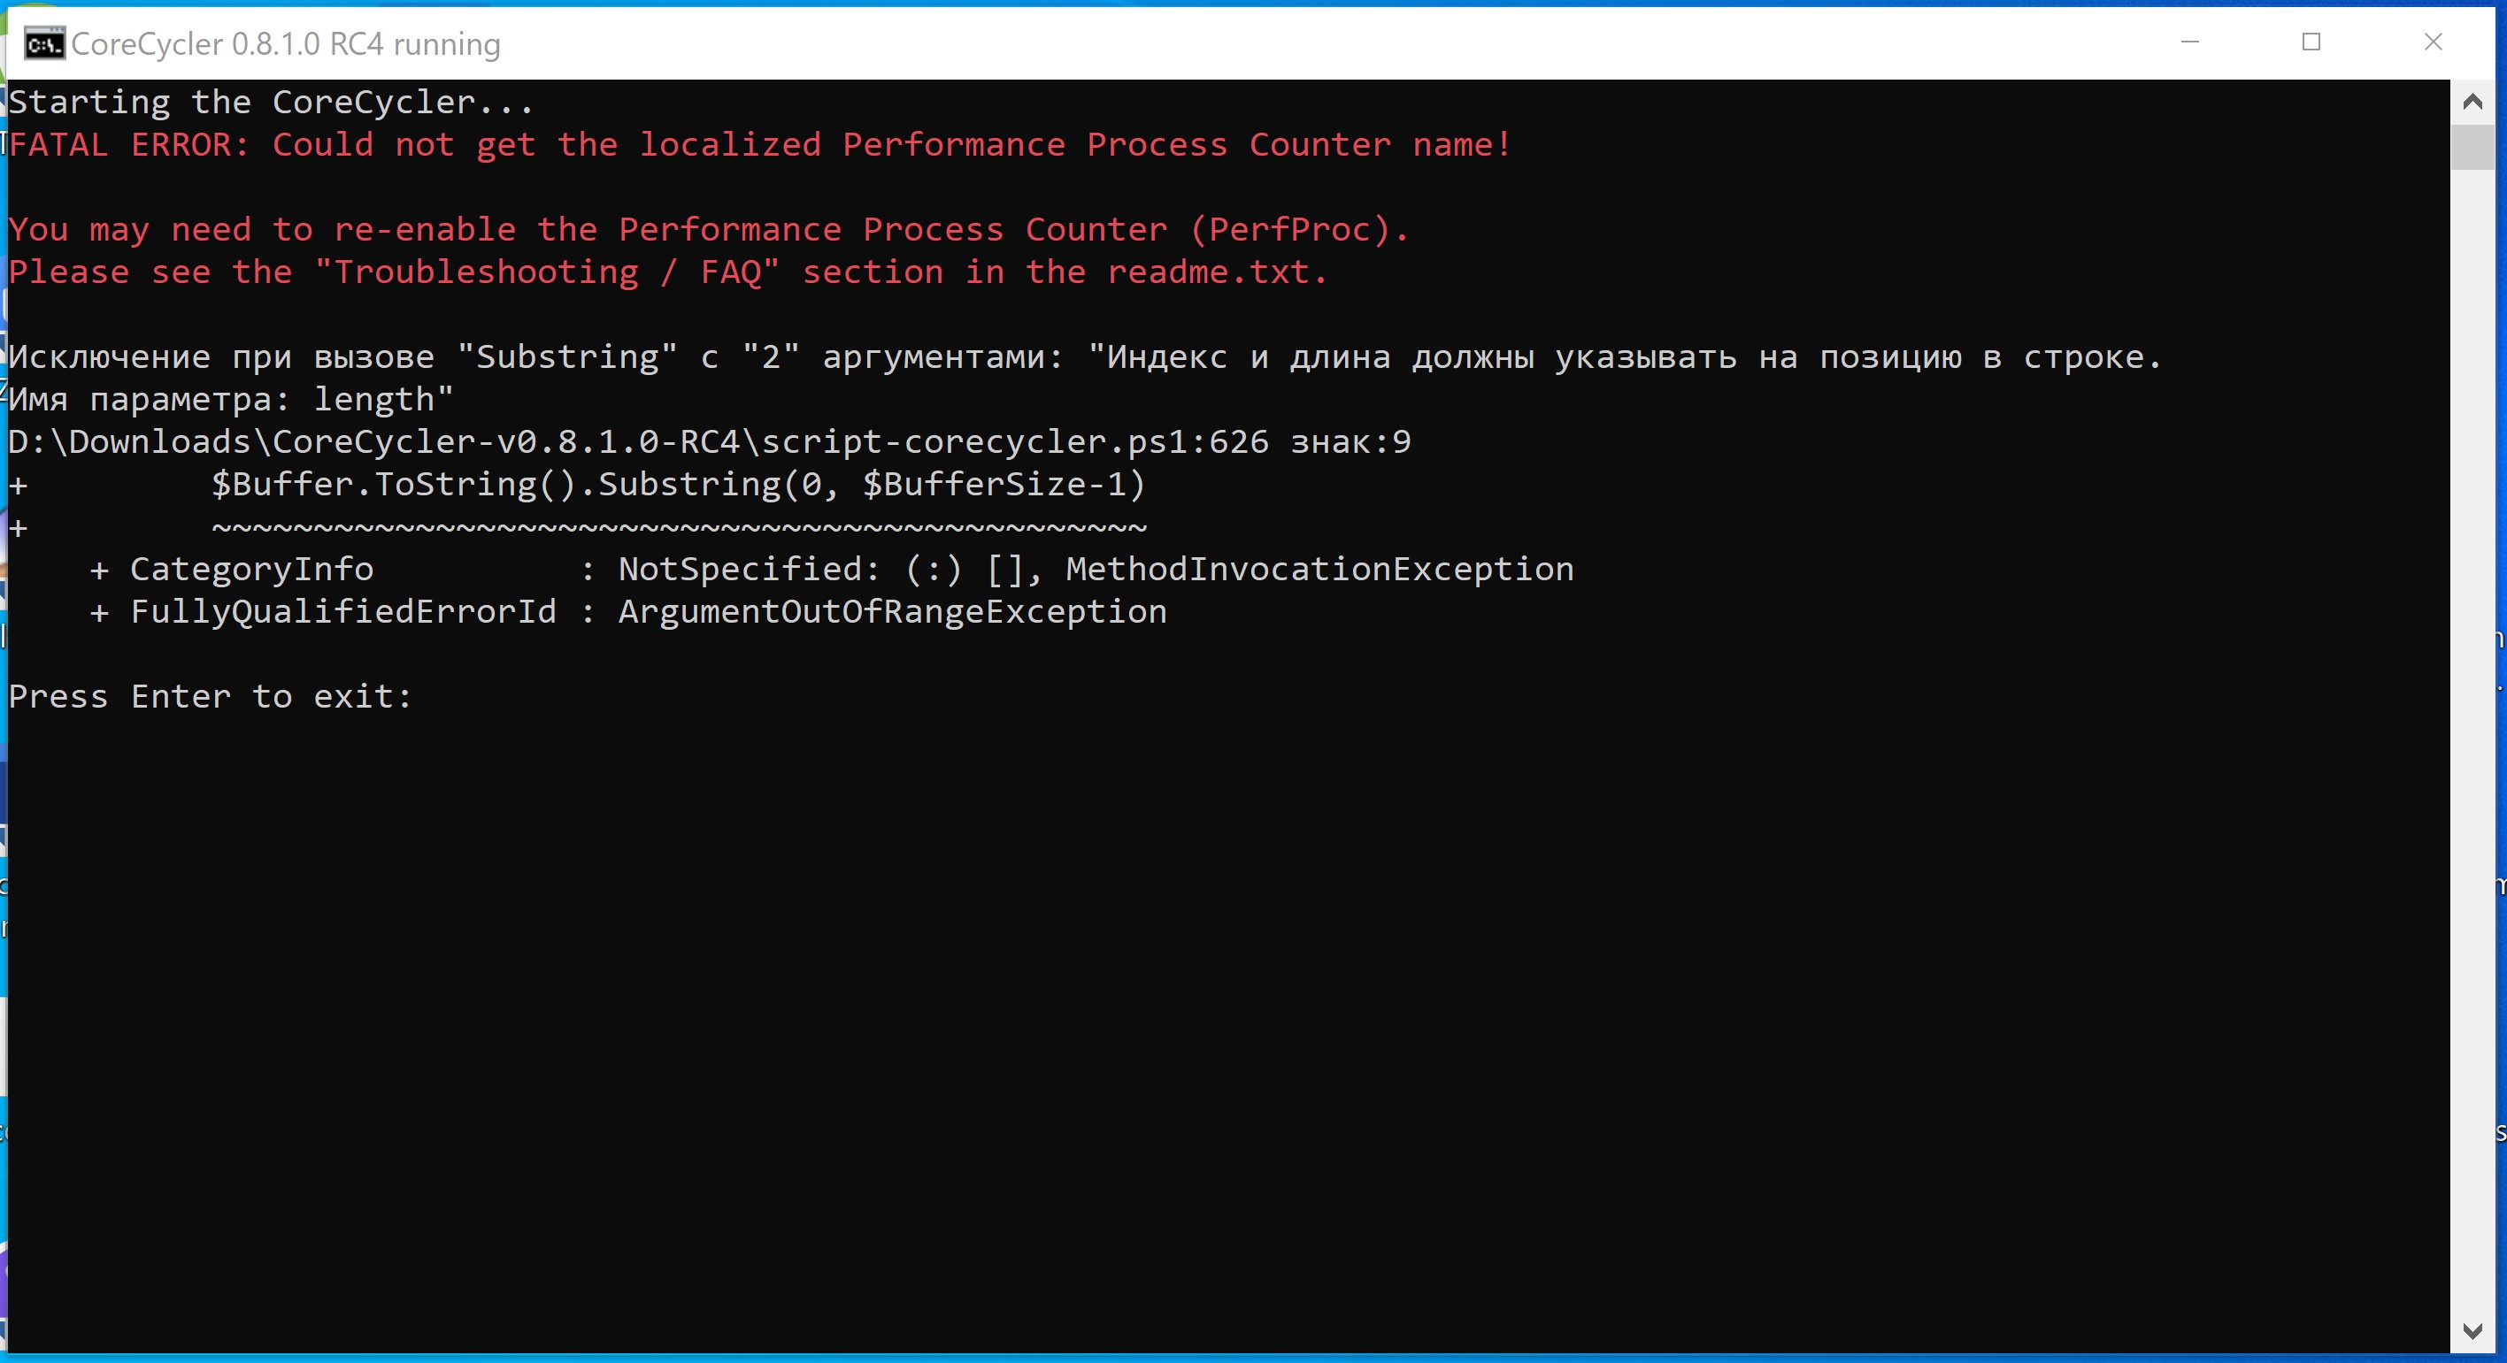The width and height of the screenshot is (2507, 1363).
Task: Click the 'Имя параметра: length' line
Action: pyautogui.click(x=231, y=400)
